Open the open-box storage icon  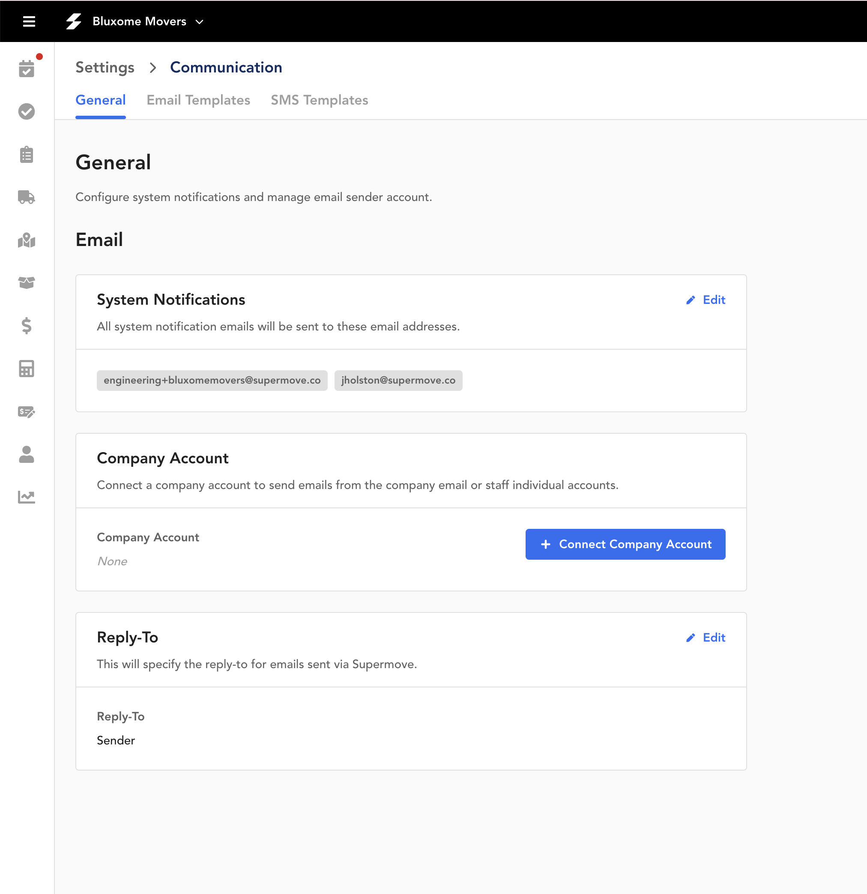27,283
